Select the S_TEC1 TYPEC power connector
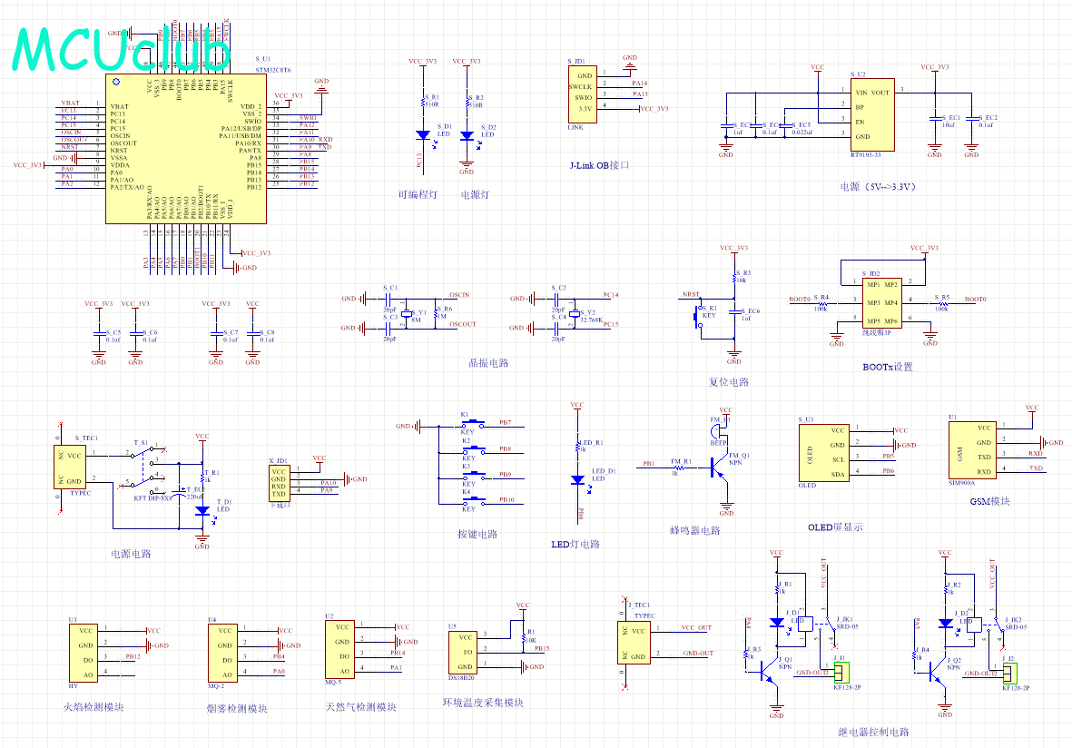The height and width of the screenshot is (748, 1072). [70, 467]
